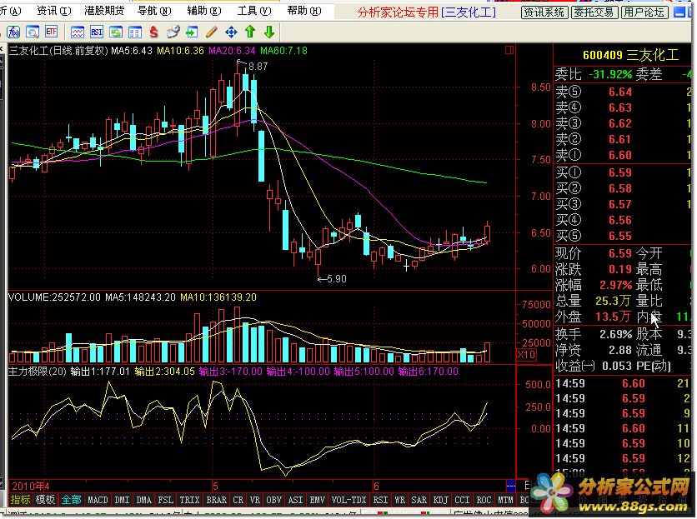This screenshot has width=697, height=519.
Task: Click the green arrow import window icon
Action: (x=192, y=32)
